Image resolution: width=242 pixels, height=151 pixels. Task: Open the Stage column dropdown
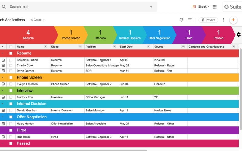pos(80,47)
